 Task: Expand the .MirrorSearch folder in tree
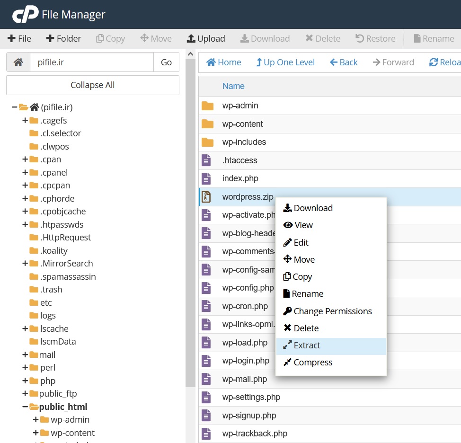tap(25, 264)
